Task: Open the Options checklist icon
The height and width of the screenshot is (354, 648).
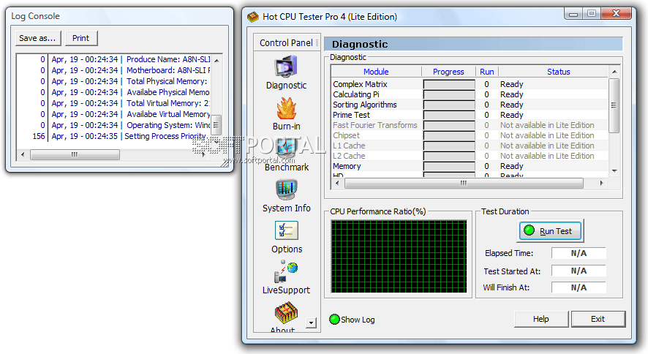Action: [286, 230]
